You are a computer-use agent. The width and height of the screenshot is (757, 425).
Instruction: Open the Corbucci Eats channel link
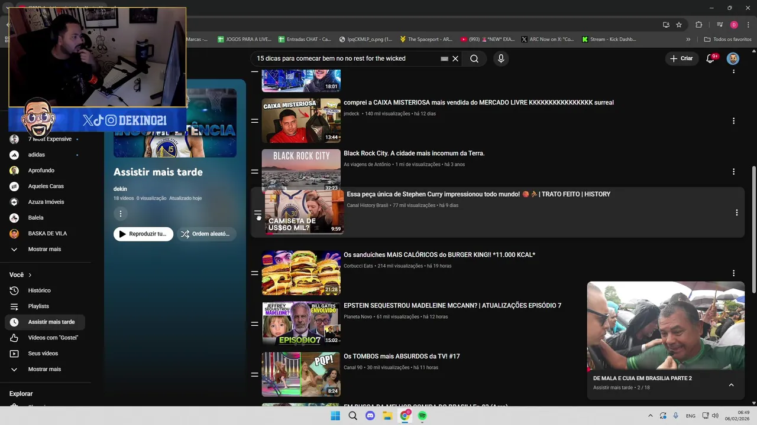click(358, 266)
